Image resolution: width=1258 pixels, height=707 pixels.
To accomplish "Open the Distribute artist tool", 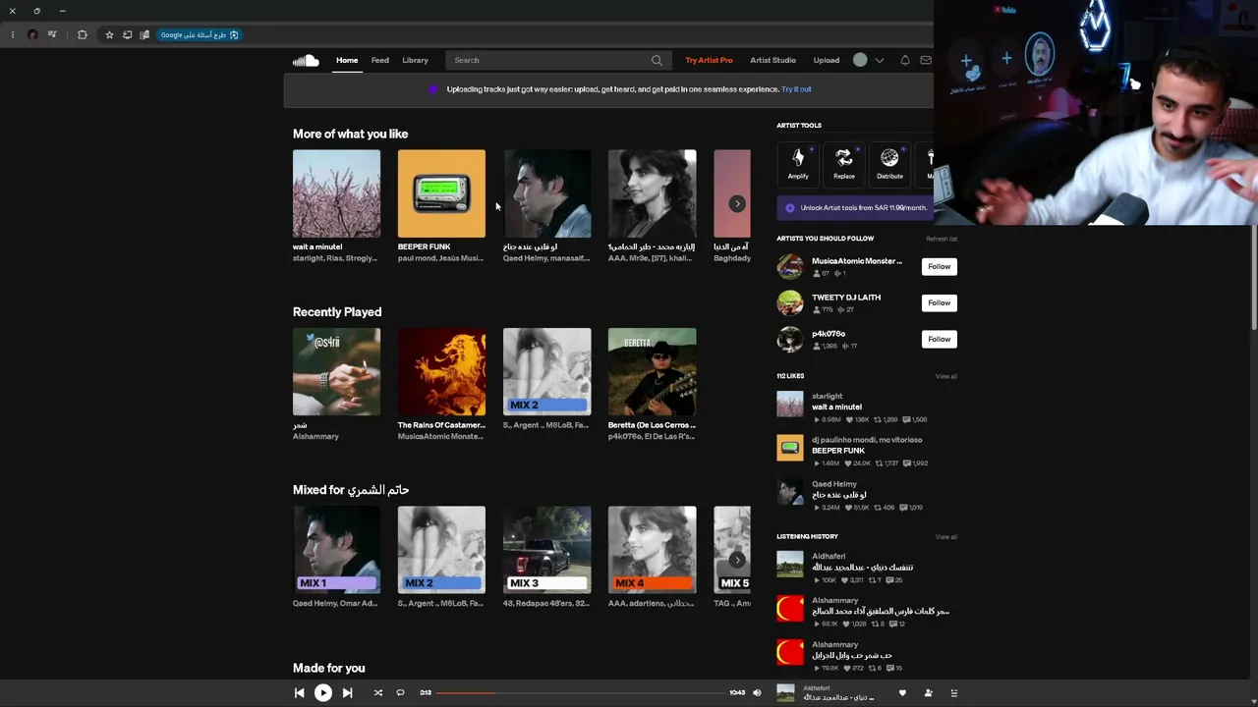I will (889, 163).
